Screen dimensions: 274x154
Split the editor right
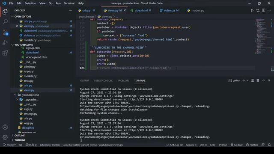(x=264, y=10)
